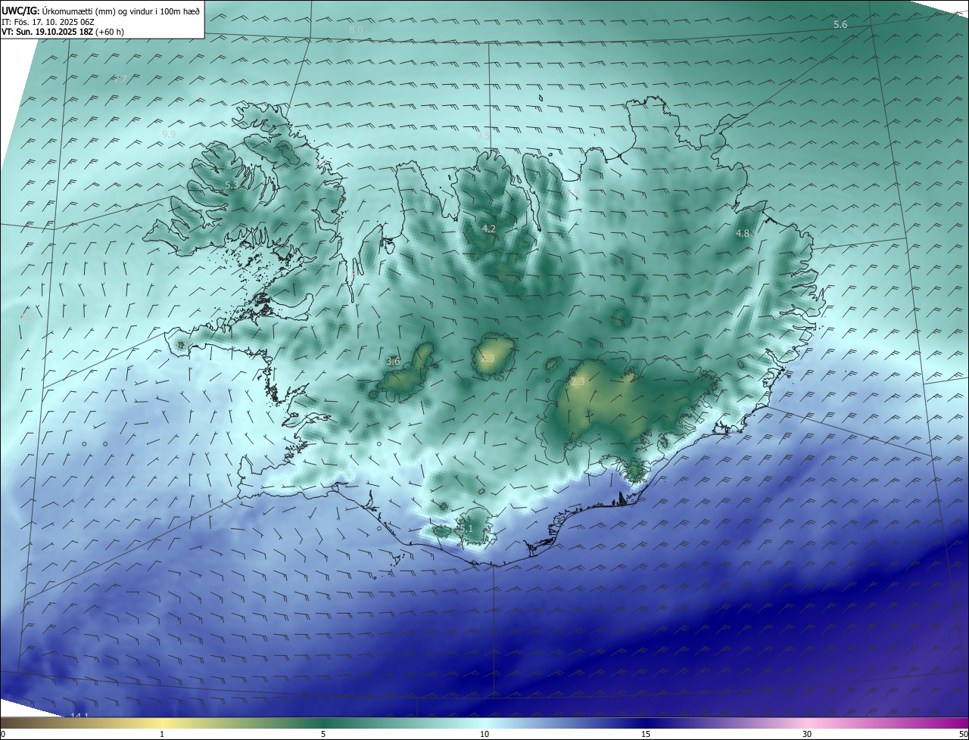
Task: Click the 4.8 value label on the map
Action: point(743,234)
